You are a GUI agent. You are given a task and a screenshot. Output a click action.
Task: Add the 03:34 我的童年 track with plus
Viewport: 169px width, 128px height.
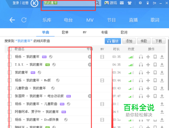point(148,73)
